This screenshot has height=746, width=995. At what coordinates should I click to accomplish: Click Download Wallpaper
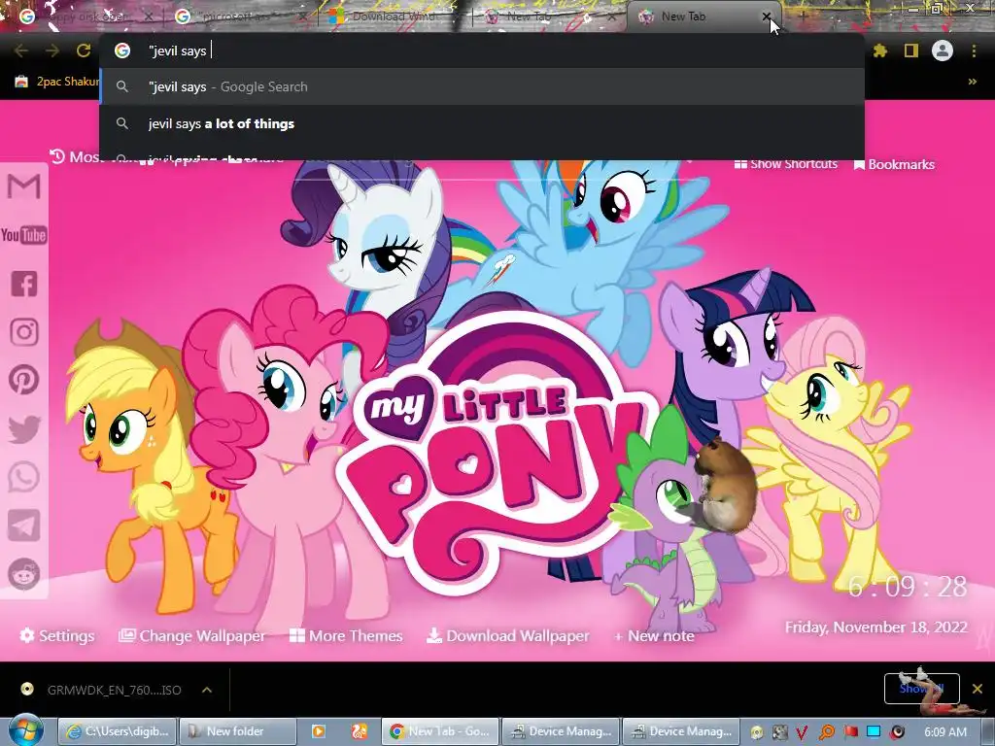tap(507, 635)
